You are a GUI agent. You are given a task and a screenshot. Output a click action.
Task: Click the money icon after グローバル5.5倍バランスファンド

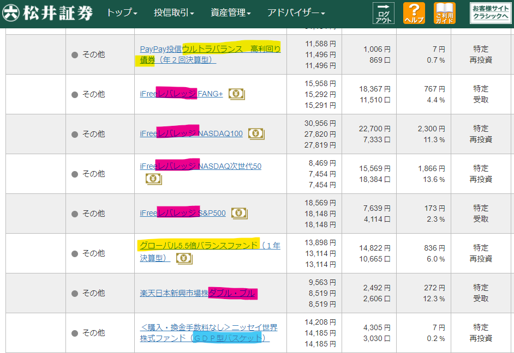tap(184, 259)
